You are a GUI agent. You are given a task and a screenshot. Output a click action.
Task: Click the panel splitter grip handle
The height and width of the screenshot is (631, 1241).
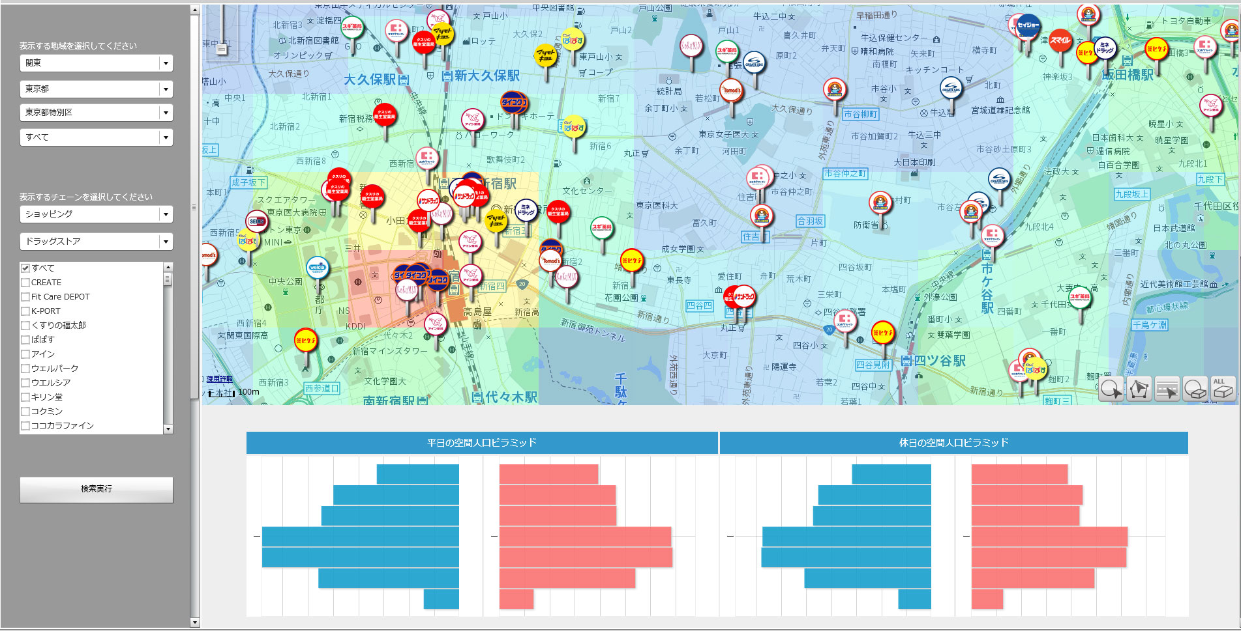pyautogui.click(x=194, y=208)
